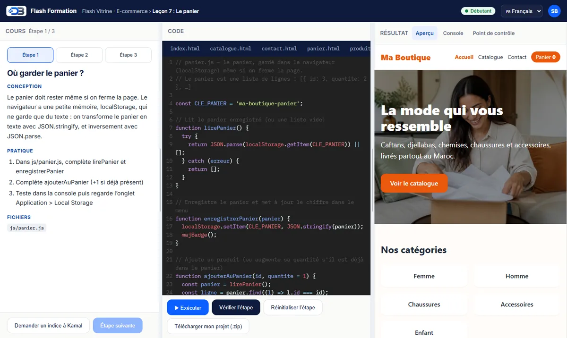Viewport: 567px width, 338px height.
Task: Open the index.html file tab
Action: [x=185, y=48]
